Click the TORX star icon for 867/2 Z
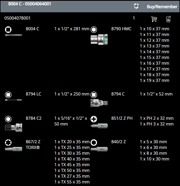Viewport: 180px width, 186px height. point(8,142)
